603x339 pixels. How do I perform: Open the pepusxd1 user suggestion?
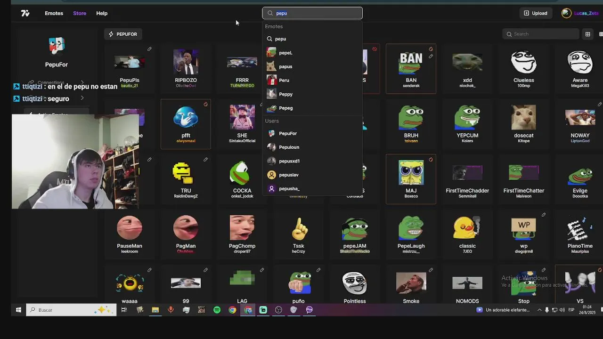pyautogui.click(x=312, y=161)
